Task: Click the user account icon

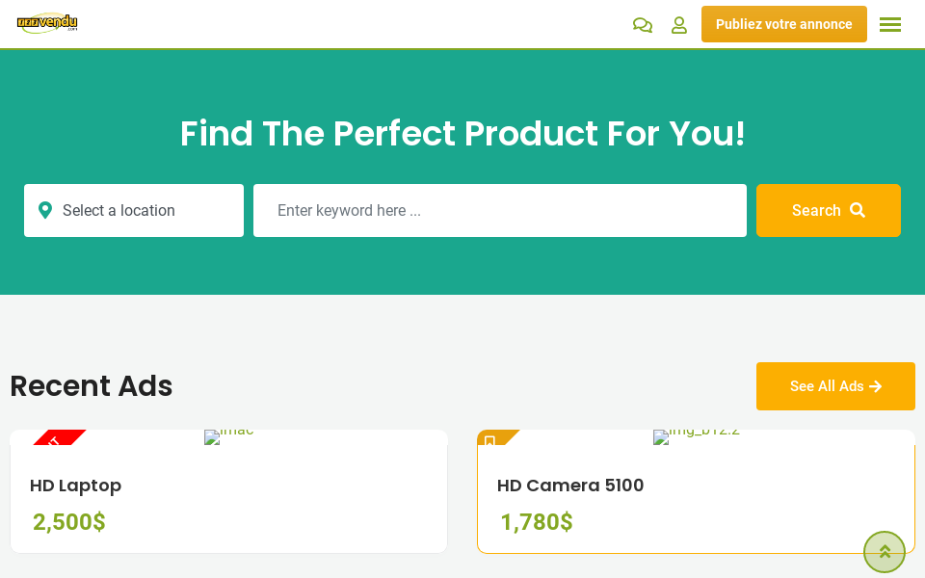Action: 679,25
